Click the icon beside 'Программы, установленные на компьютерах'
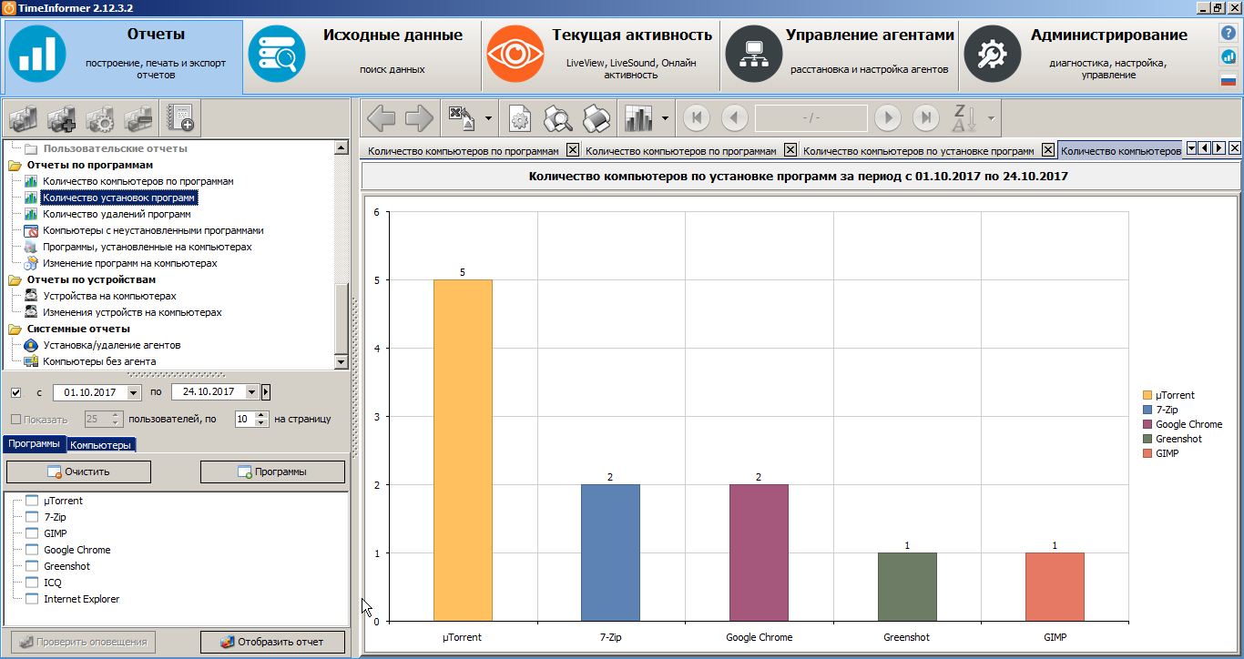The image size is (1244, 659). 32,247
